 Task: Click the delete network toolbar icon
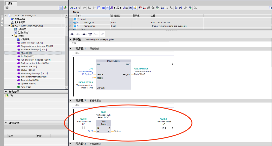pos(76,8)
